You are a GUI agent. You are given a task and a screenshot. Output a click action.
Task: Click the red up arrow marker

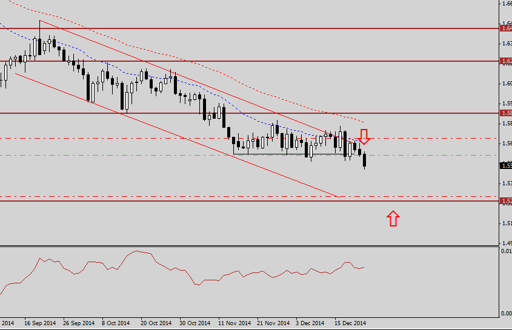click(393, 218)
